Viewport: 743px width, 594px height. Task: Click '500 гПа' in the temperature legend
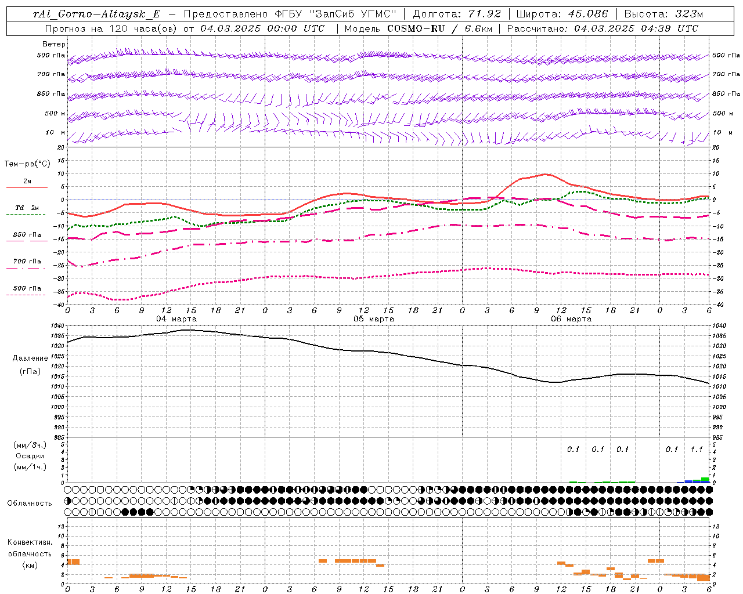(x=27, y=288)
